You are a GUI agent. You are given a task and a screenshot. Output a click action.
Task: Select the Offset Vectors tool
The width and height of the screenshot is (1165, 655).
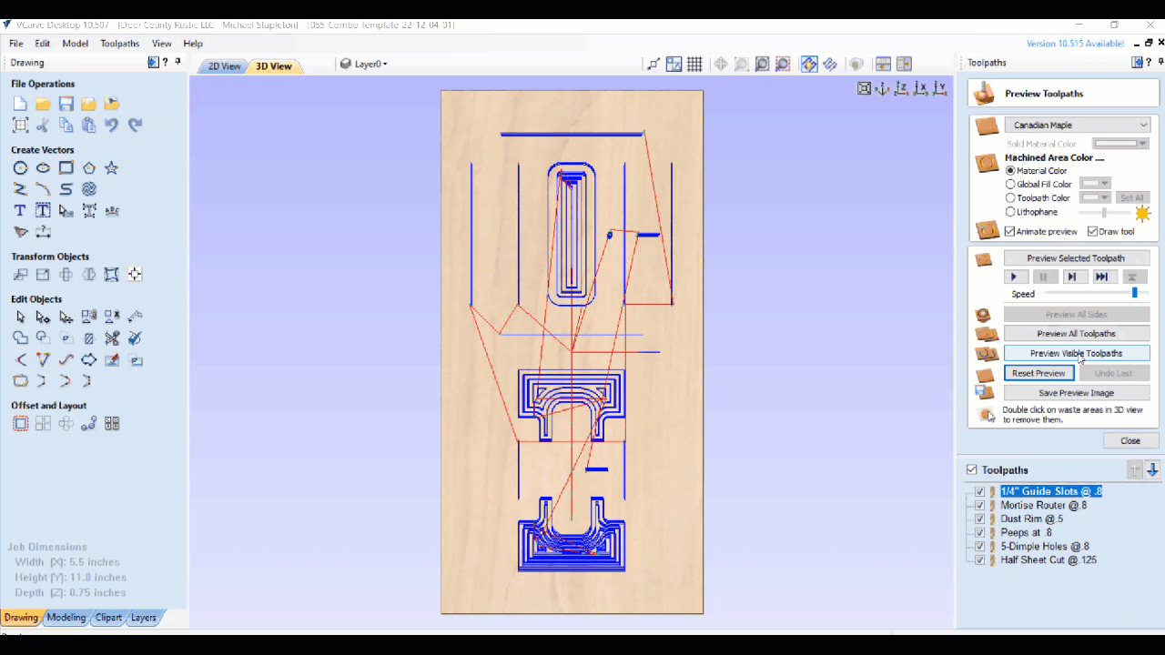(x=21, y=423)
